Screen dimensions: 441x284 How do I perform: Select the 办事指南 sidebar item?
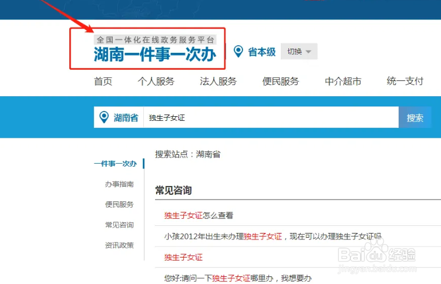tap(119, 184)
